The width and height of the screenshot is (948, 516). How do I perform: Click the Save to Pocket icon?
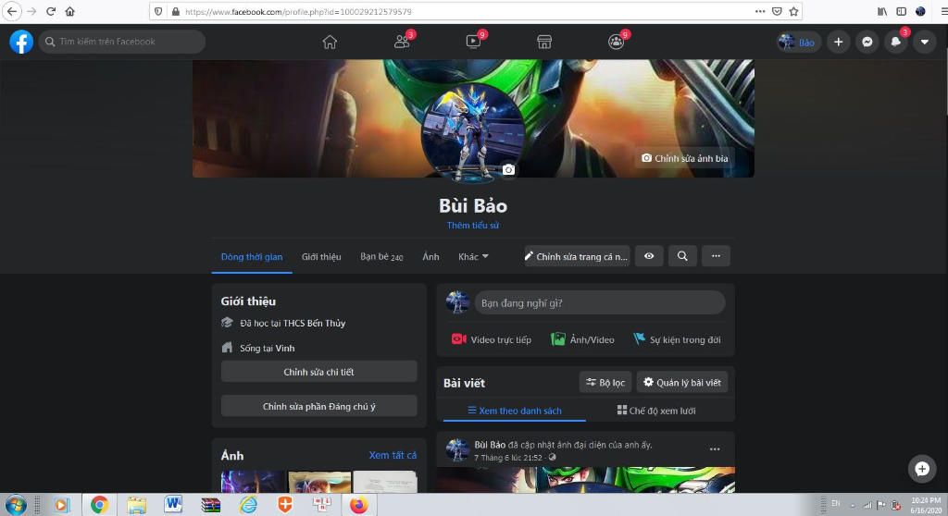click(x=777, y=11)
